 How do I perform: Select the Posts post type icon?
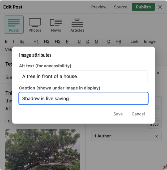click(x=14, y=25)
